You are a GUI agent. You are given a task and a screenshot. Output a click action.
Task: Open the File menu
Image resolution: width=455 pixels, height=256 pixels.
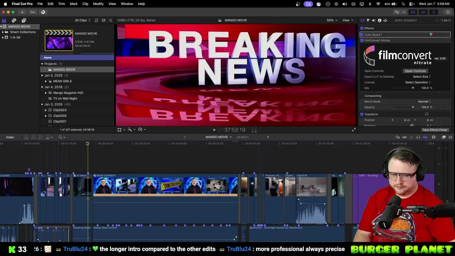(x=40, y=4)
